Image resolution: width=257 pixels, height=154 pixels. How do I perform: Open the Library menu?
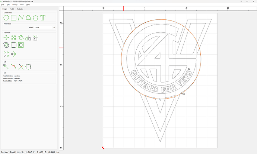pyautogui.click(x=15, y=4)
